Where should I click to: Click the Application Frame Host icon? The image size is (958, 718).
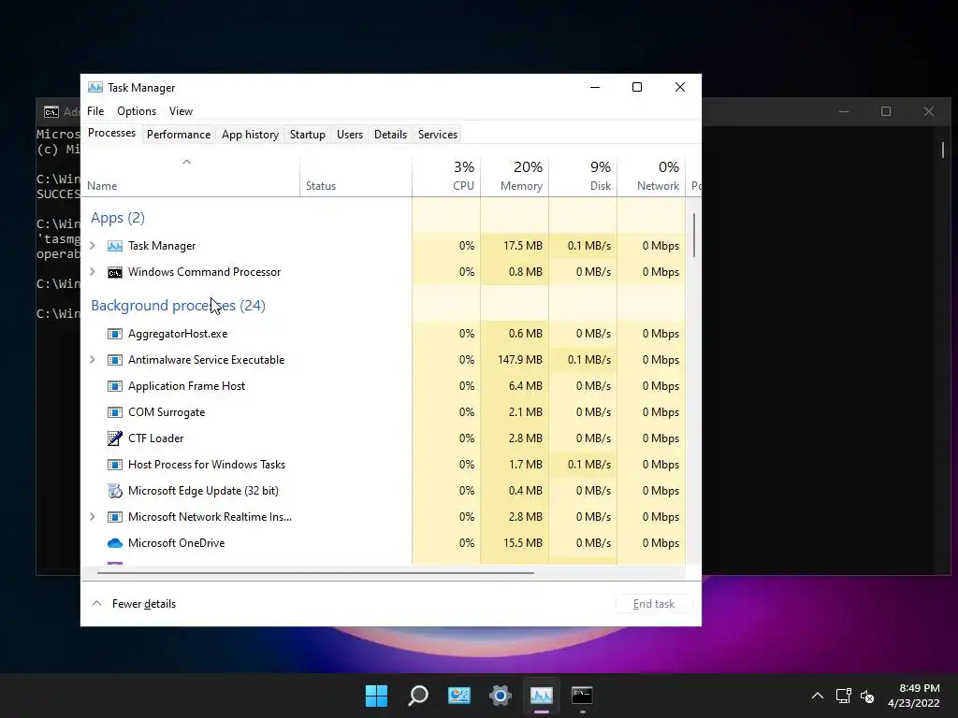[x=115, y=386]
